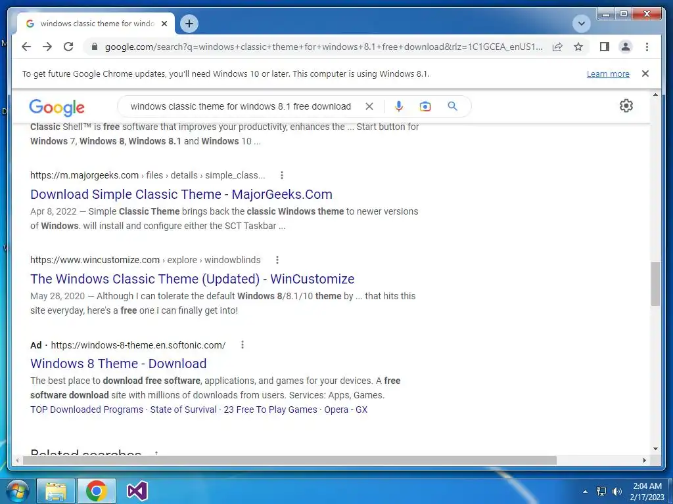This screenshot has width=673, height=504.
Task: Click the vertical scrollbar thumb
Action: (x=655, y=283)
